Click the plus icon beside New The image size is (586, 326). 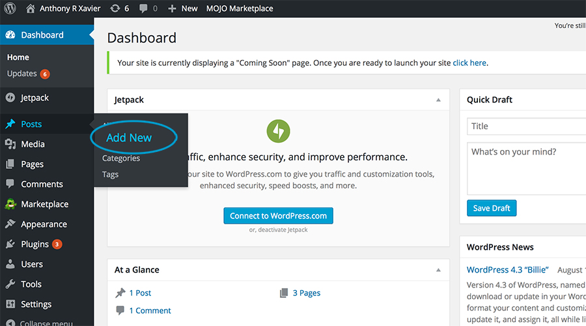(x=172, y=8)
